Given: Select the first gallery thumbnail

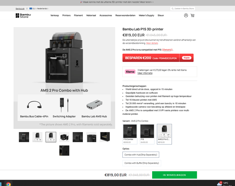Looking at the screenshot, I should (x=24, y=137).
